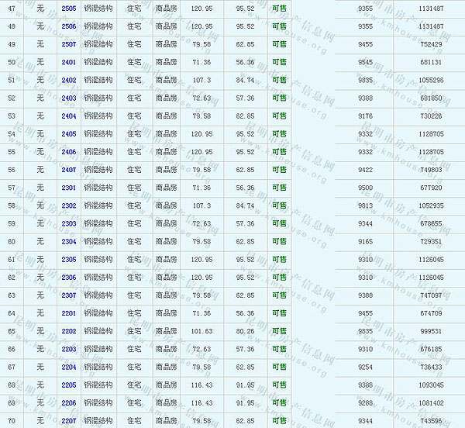This screenshot has width=465, height=428.
Task: Click room 2403 link
Action: click(x=69, y=98)
